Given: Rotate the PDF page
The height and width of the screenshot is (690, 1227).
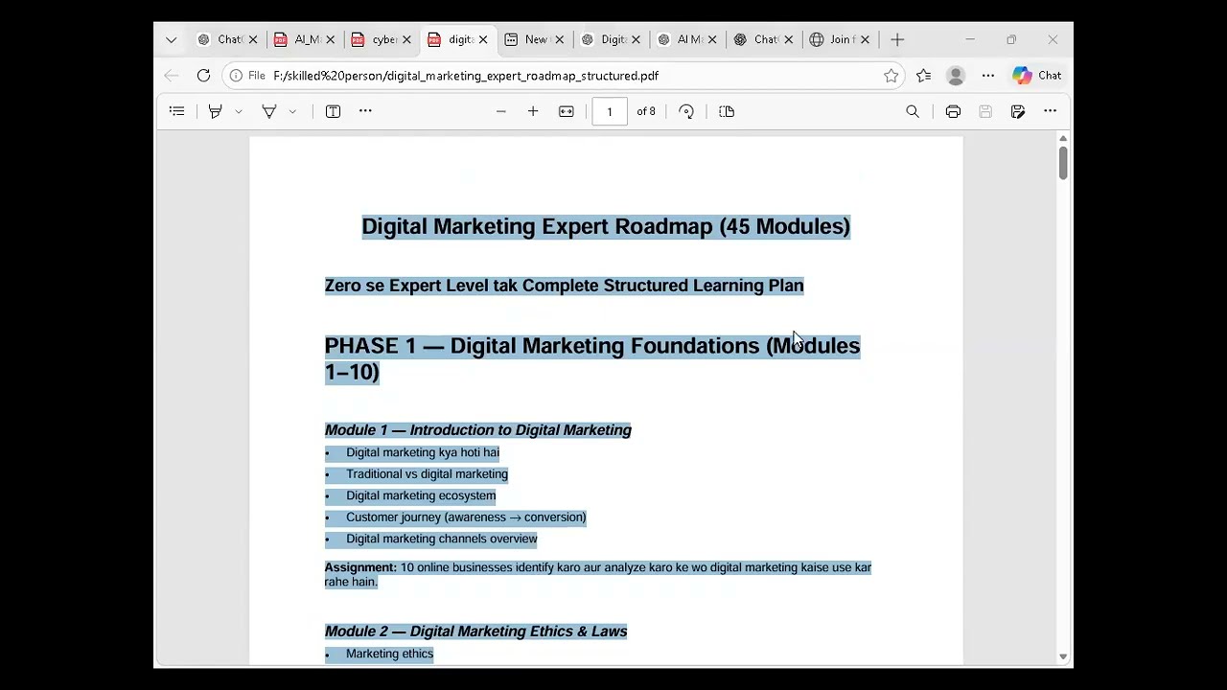Looking at the screenshot, I should click(686, 111).
